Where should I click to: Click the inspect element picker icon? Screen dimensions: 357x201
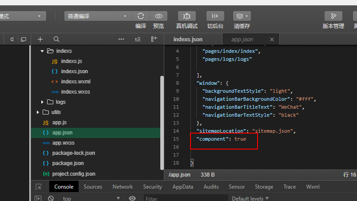pyautogui.click(x=39, y=187)
